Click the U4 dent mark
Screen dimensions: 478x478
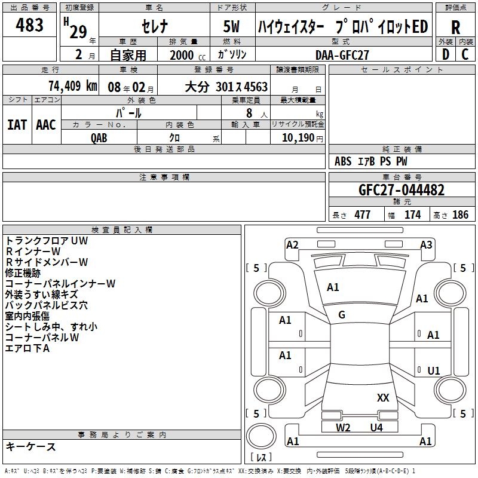coord(376,427)
